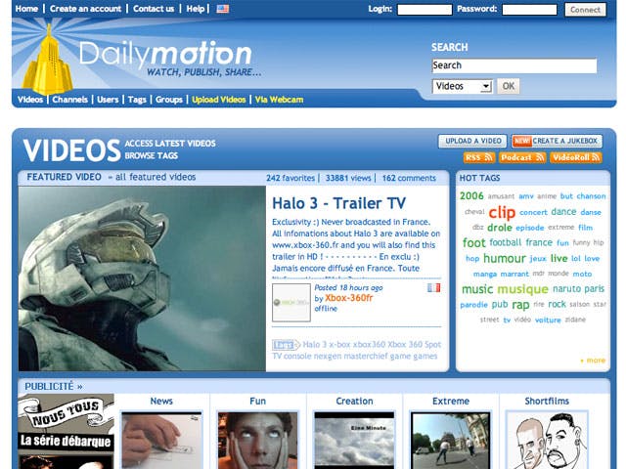Click the Shortfilms channel heading
Image resolution: width=626 pixels, height=469 pixels.
tap(547, 401)
